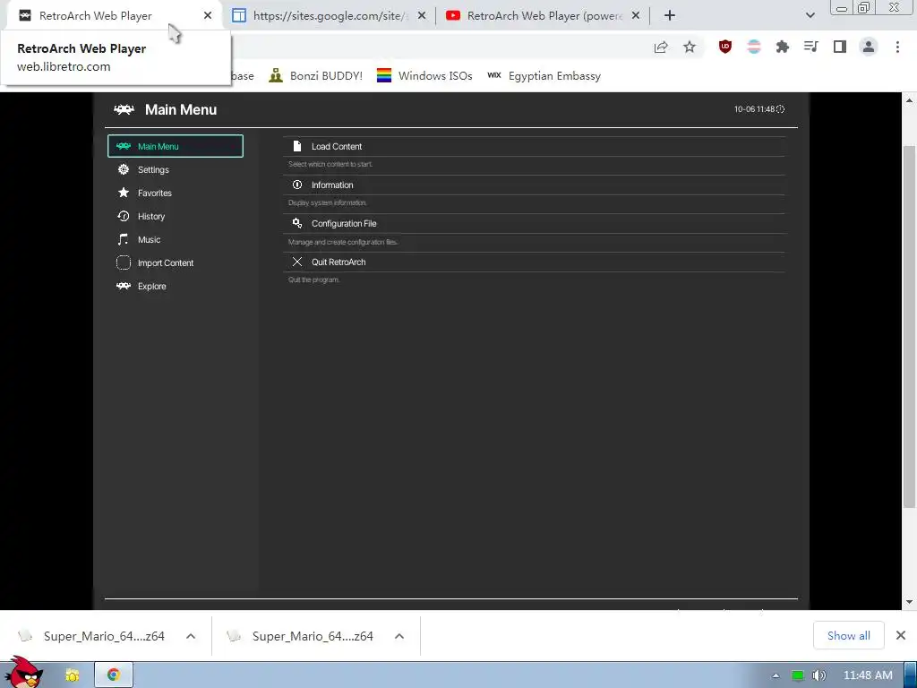Click 'Display system information.' description
The height and width of the screenshot is (688, 917).
328,203
